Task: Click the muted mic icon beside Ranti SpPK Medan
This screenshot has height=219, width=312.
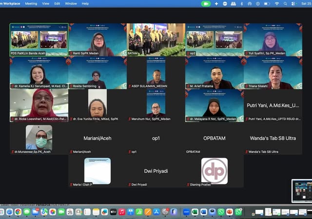Action: click(x=71, y=53)
